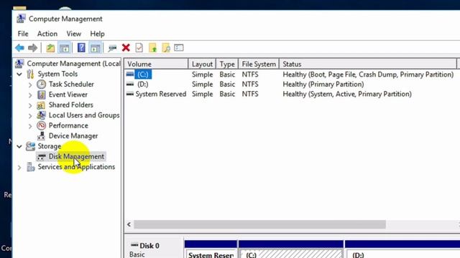
Task: Select Computer Management (Local) root node
Action: click(73, 64)
